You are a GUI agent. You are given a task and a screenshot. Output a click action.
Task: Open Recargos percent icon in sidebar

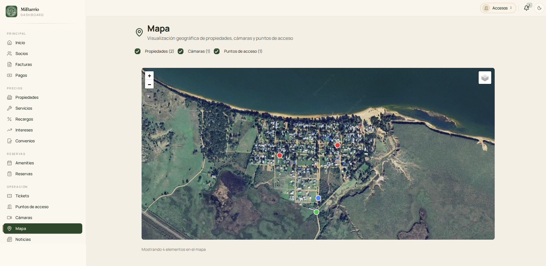[x=9, y=119]
